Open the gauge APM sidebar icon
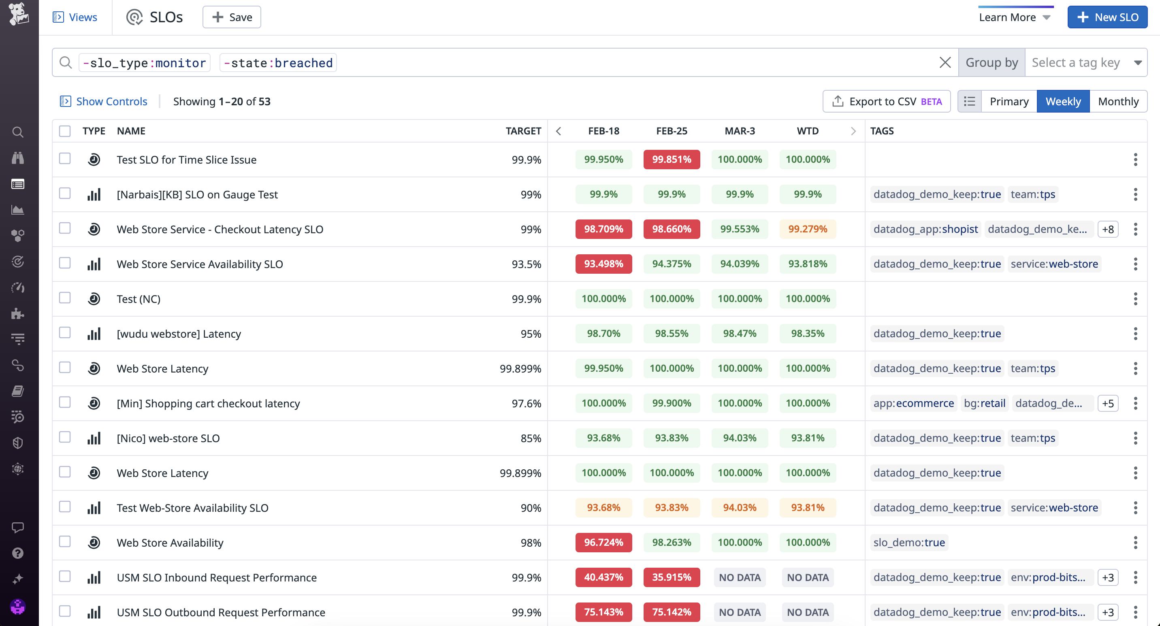The height and width of the screenshot is (626, 1160). click(17, 287)
